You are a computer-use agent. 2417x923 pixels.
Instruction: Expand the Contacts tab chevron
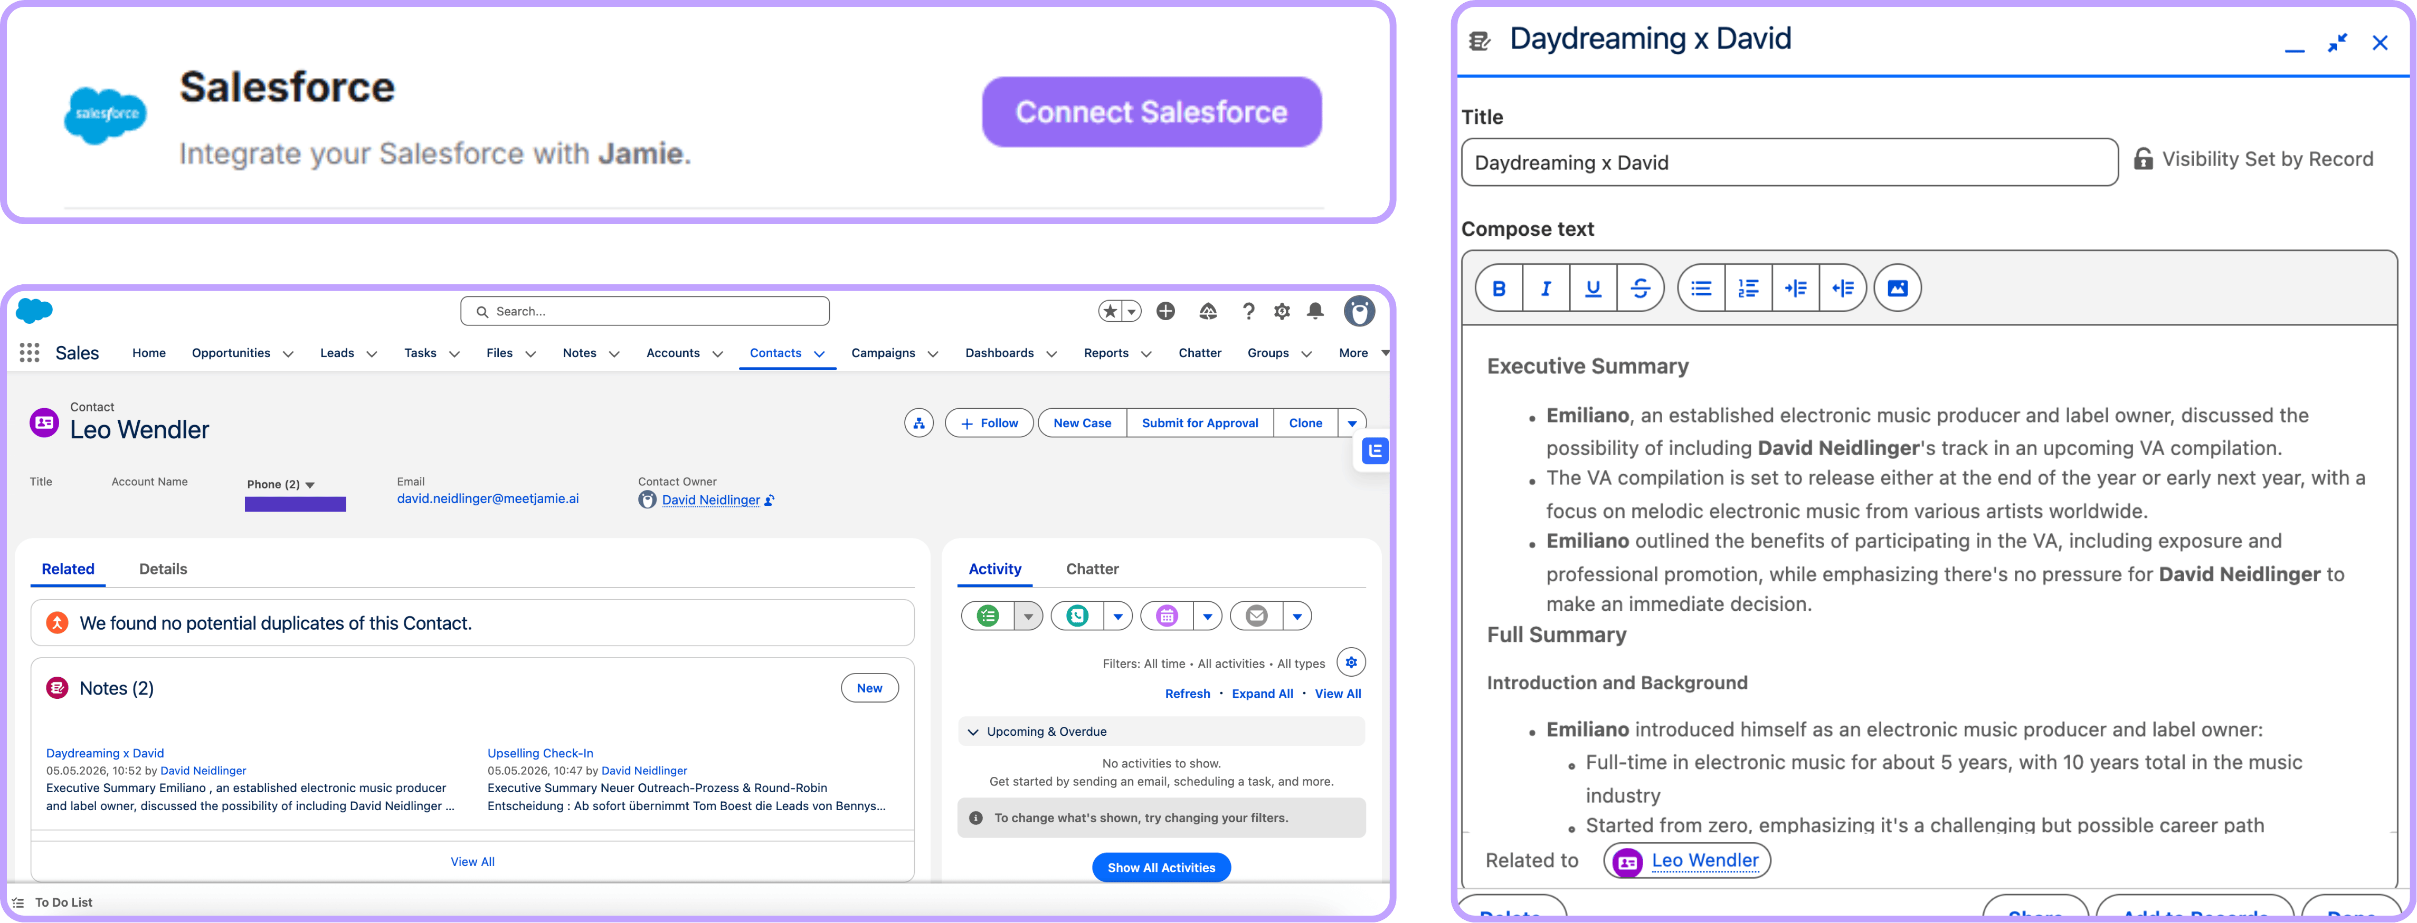tap(819, 354)
